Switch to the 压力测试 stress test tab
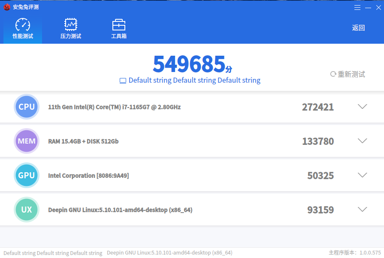Viewport: 384px width, 258px height. tap(71, 29)
